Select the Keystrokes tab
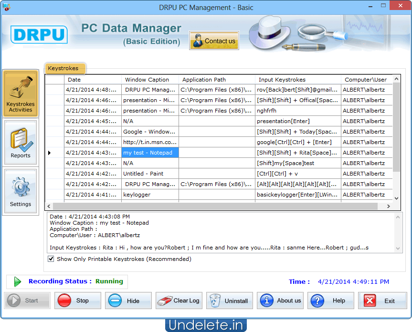Screen dimensions: 412x332 [x=65, y=69]
